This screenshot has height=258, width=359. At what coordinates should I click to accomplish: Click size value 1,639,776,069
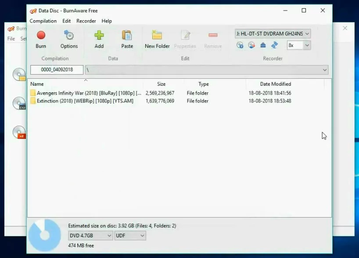[x=160, y=101]
